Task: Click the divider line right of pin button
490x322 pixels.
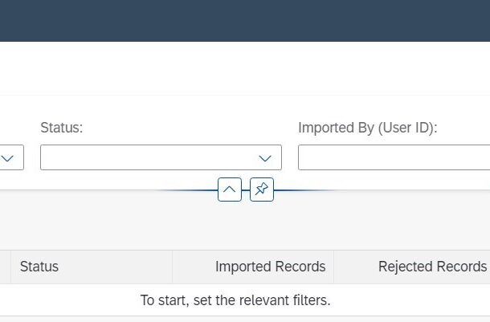Action: pos(304,190)
